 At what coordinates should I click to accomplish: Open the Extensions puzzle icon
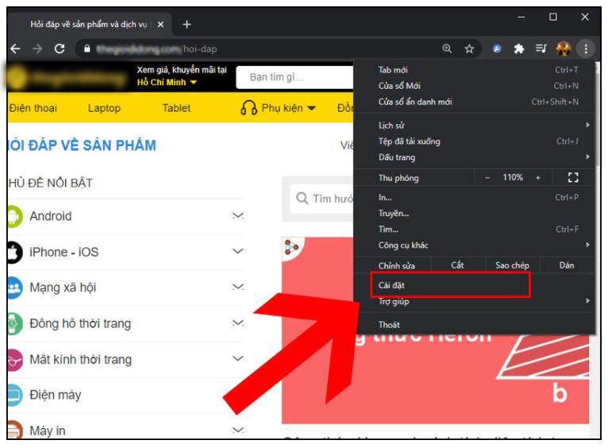pyautogui.click(x=519, y=49)
